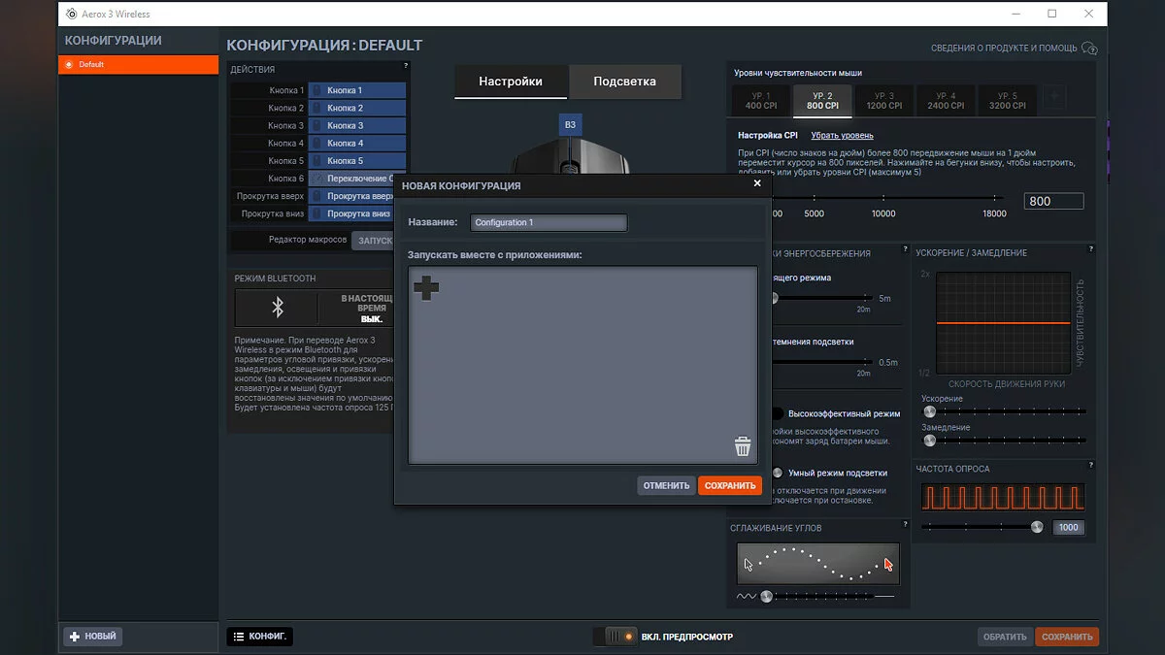Click the Bluetooth symbol icon
The height and width of the screenshot is (655, 1165).
(277, 308)
